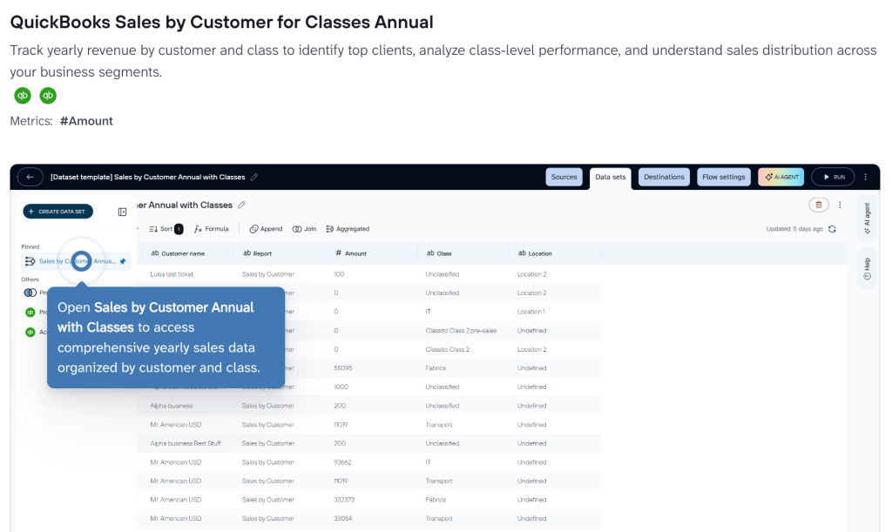Screen dimensions: 892x532
Task: Click the second QuickBooks source icon below description
Action: pyautogui.click(x=49, y=96)
